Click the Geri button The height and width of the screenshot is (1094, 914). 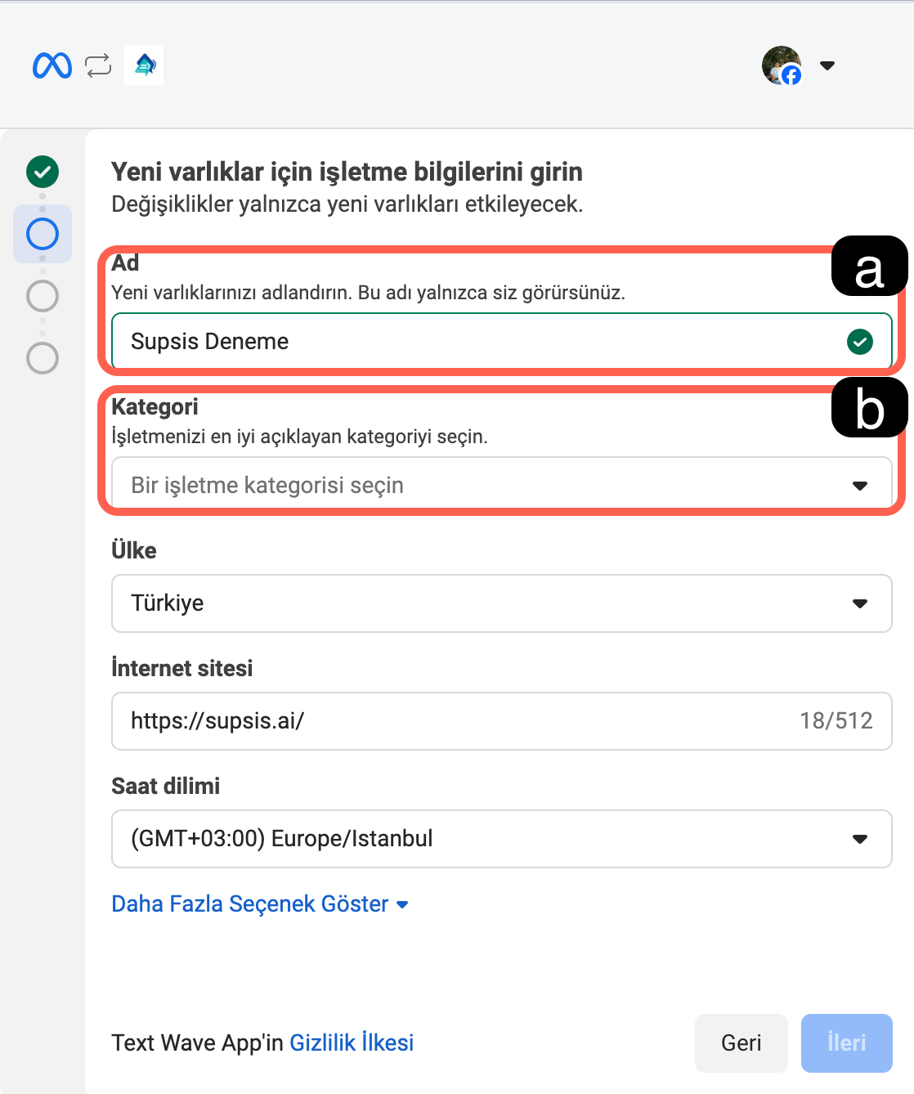[741, 1043]
